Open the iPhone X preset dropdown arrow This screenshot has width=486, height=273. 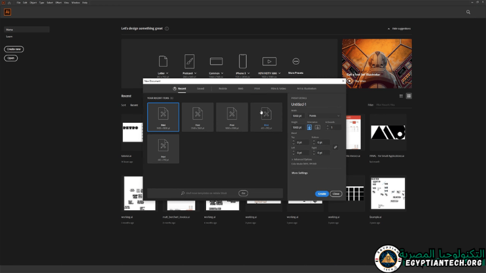pyautogui.click(x=249, y=73)
